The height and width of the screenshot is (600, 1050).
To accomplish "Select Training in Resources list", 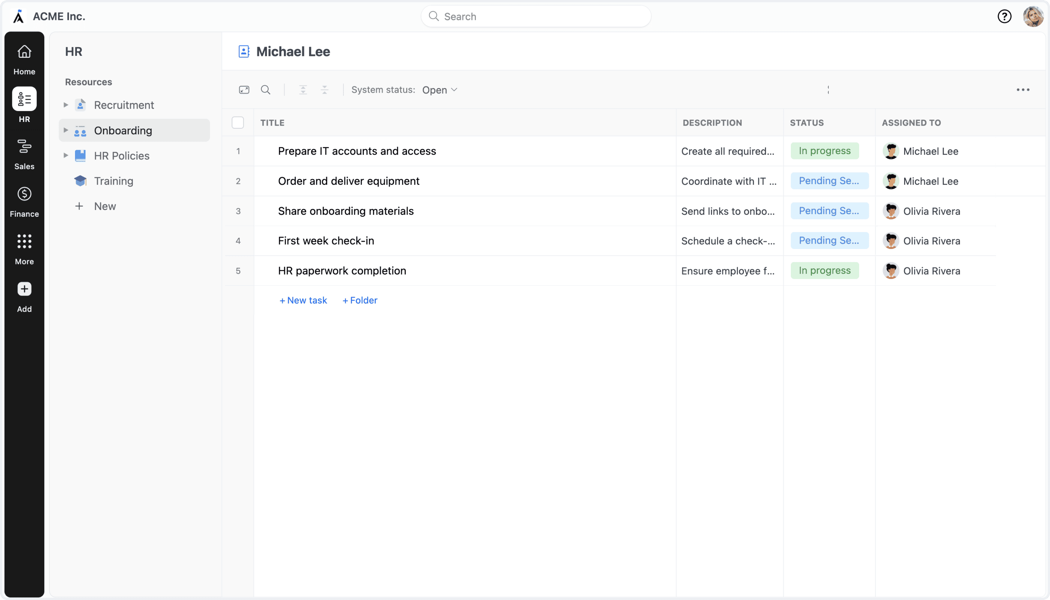I will [x=113, y=181].
